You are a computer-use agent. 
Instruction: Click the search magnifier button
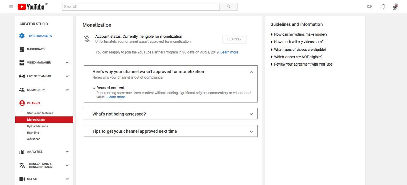(229, 6)
